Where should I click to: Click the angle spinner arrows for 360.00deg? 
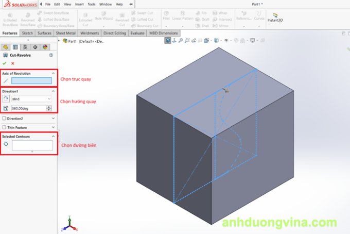pyautogui.click(x=49, y=108)
